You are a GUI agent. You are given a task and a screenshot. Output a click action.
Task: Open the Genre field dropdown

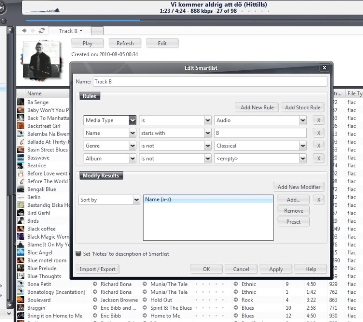132,146
